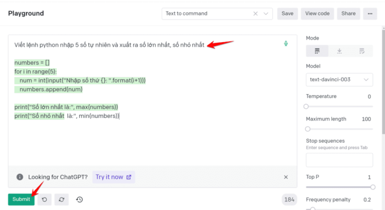Open the history clock icon

[79, 199]
